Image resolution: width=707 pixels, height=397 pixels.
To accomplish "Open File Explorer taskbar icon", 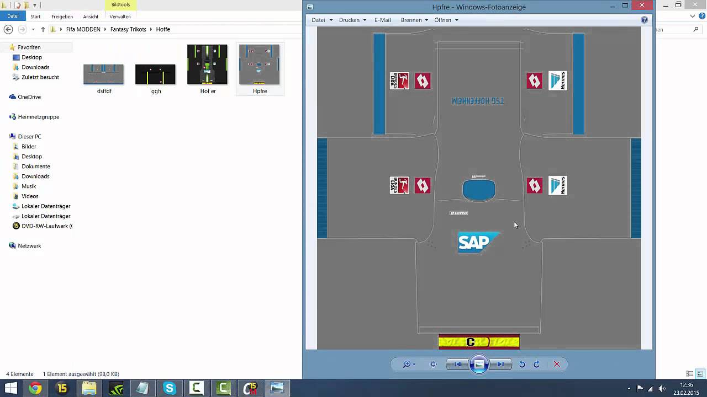I will coord(89,388).
